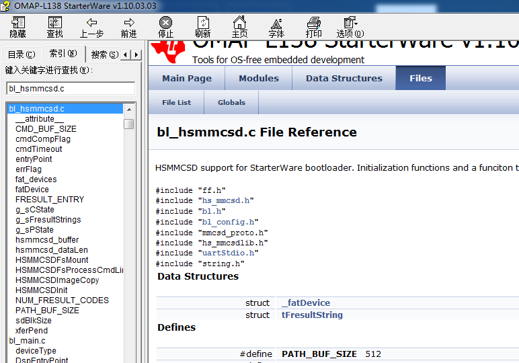Select HSMMCSDFsMount index entry
The height and width of the screenshot is (363, 519).
point(52,260)
